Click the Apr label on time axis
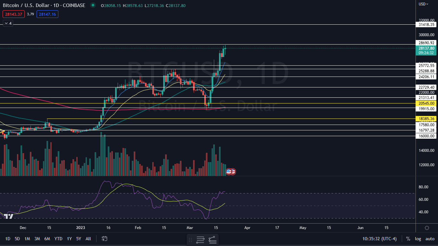 pos(247,228)
